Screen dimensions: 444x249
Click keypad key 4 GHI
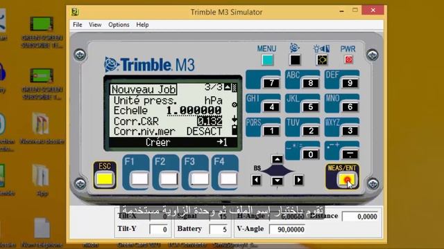271,107
